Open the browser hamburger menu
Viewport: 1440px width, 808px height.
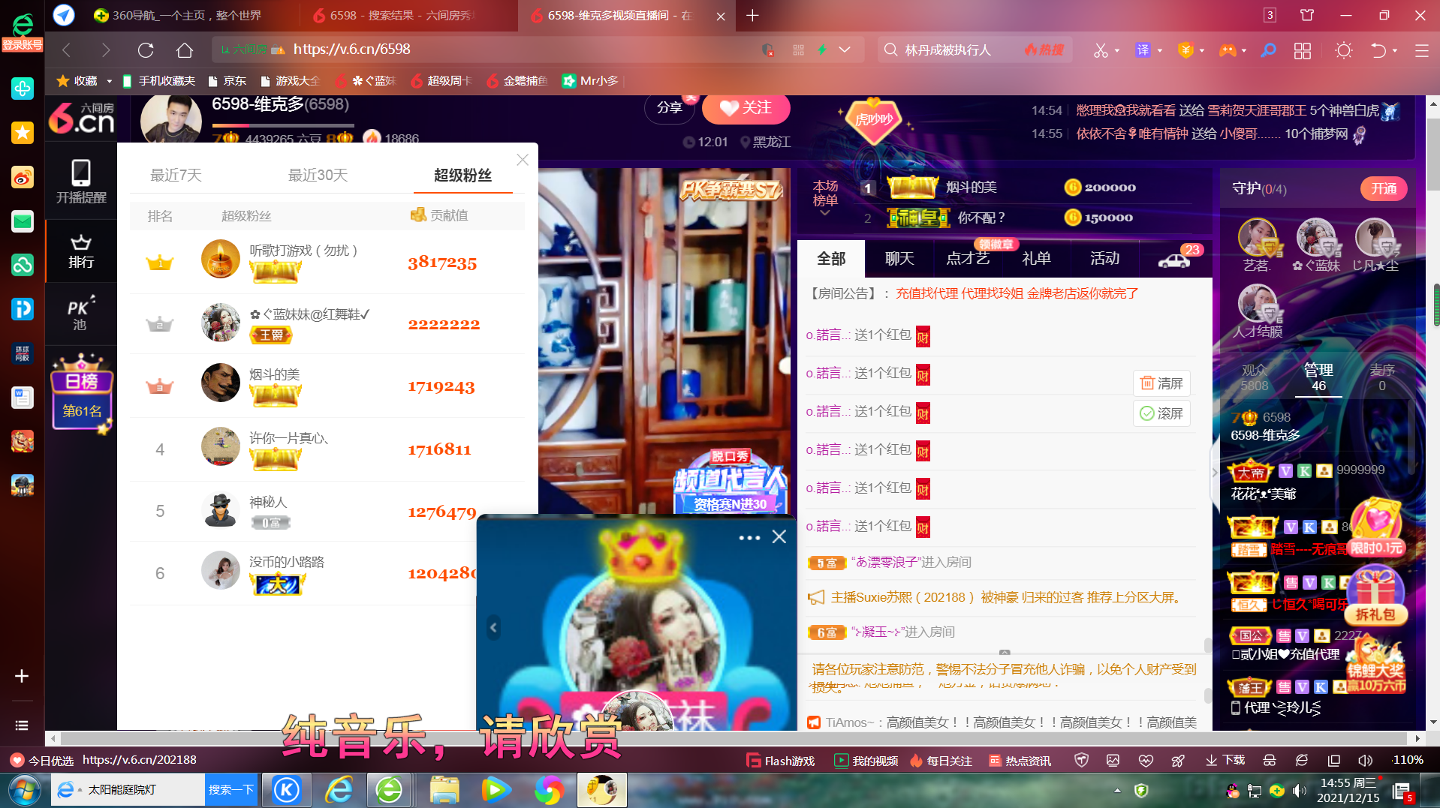pyautogui.click(x=1421, y=50)
